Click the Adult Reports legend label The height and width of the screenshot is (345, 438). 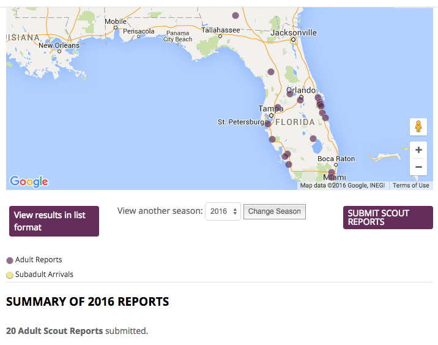click(x=39, y=260)
